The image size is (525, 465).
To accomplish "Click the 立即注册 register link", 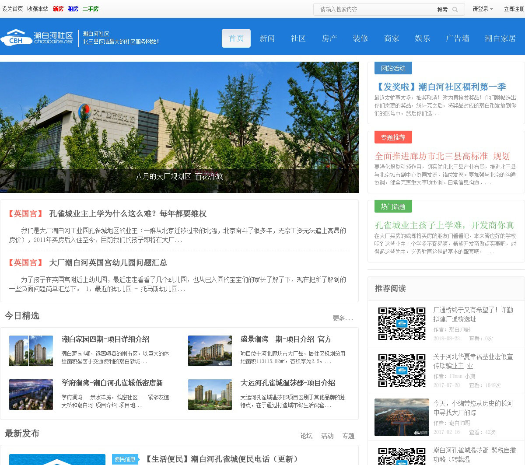I will (x=514, y=9).
